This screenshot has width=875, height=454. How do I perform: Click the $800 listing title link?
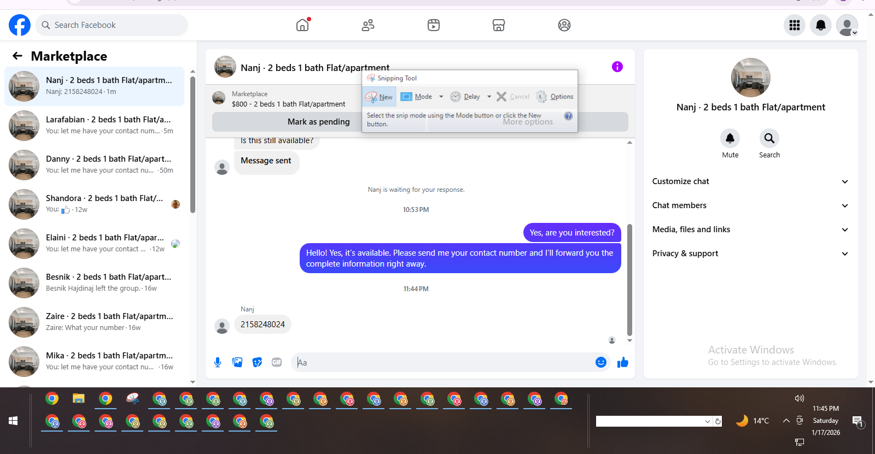click(x=288, y=104)
